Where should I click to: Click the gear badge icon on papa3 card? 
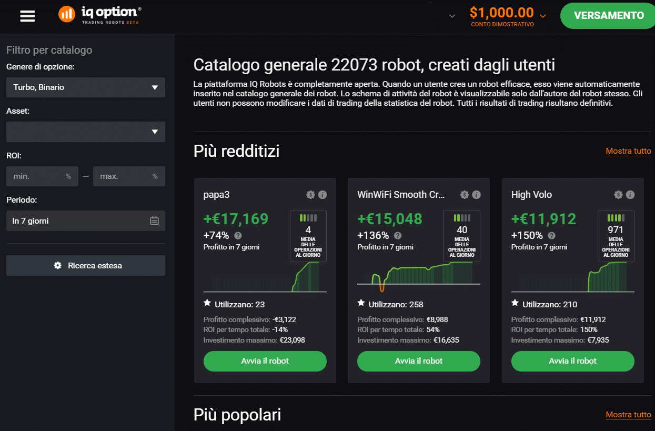tap(310, 195)
